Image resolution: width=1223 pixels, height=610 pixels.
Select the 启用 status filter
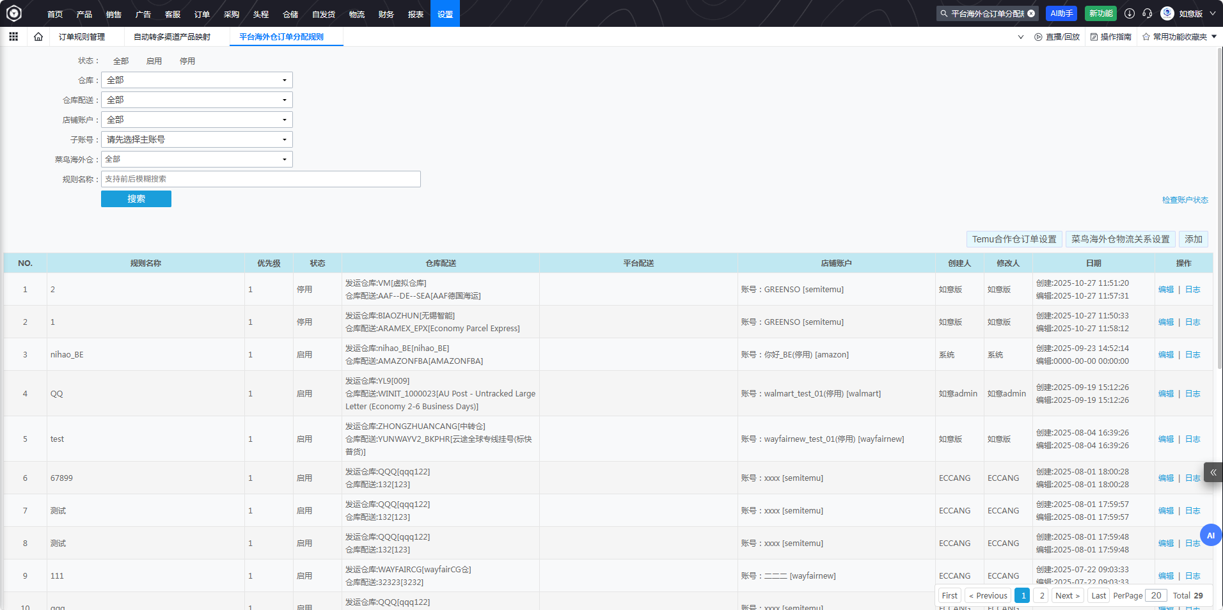(x=154, y=61)
